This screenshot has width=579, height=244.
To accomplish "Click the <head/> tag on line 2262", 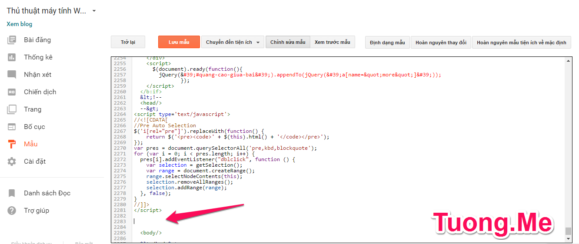I will pos(151,103).
